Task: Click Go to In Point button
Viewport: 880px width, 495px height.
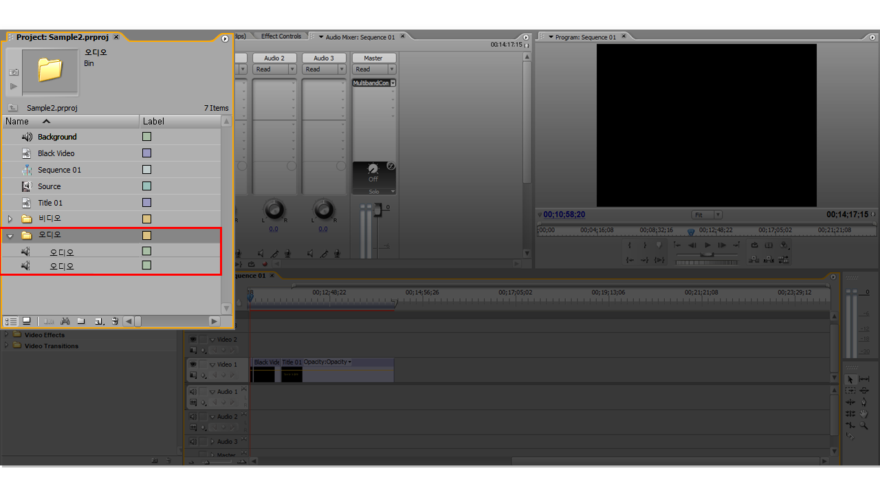Action: pyautogui.click(x=629, y=260)
